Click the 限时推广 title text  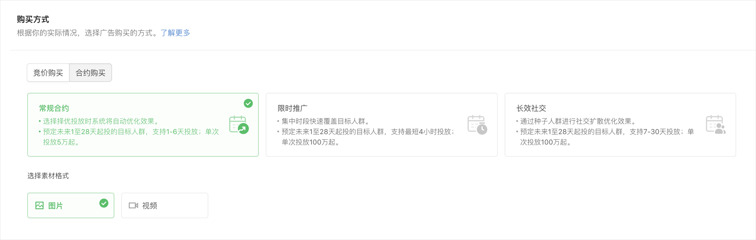(x=293, y=108)
